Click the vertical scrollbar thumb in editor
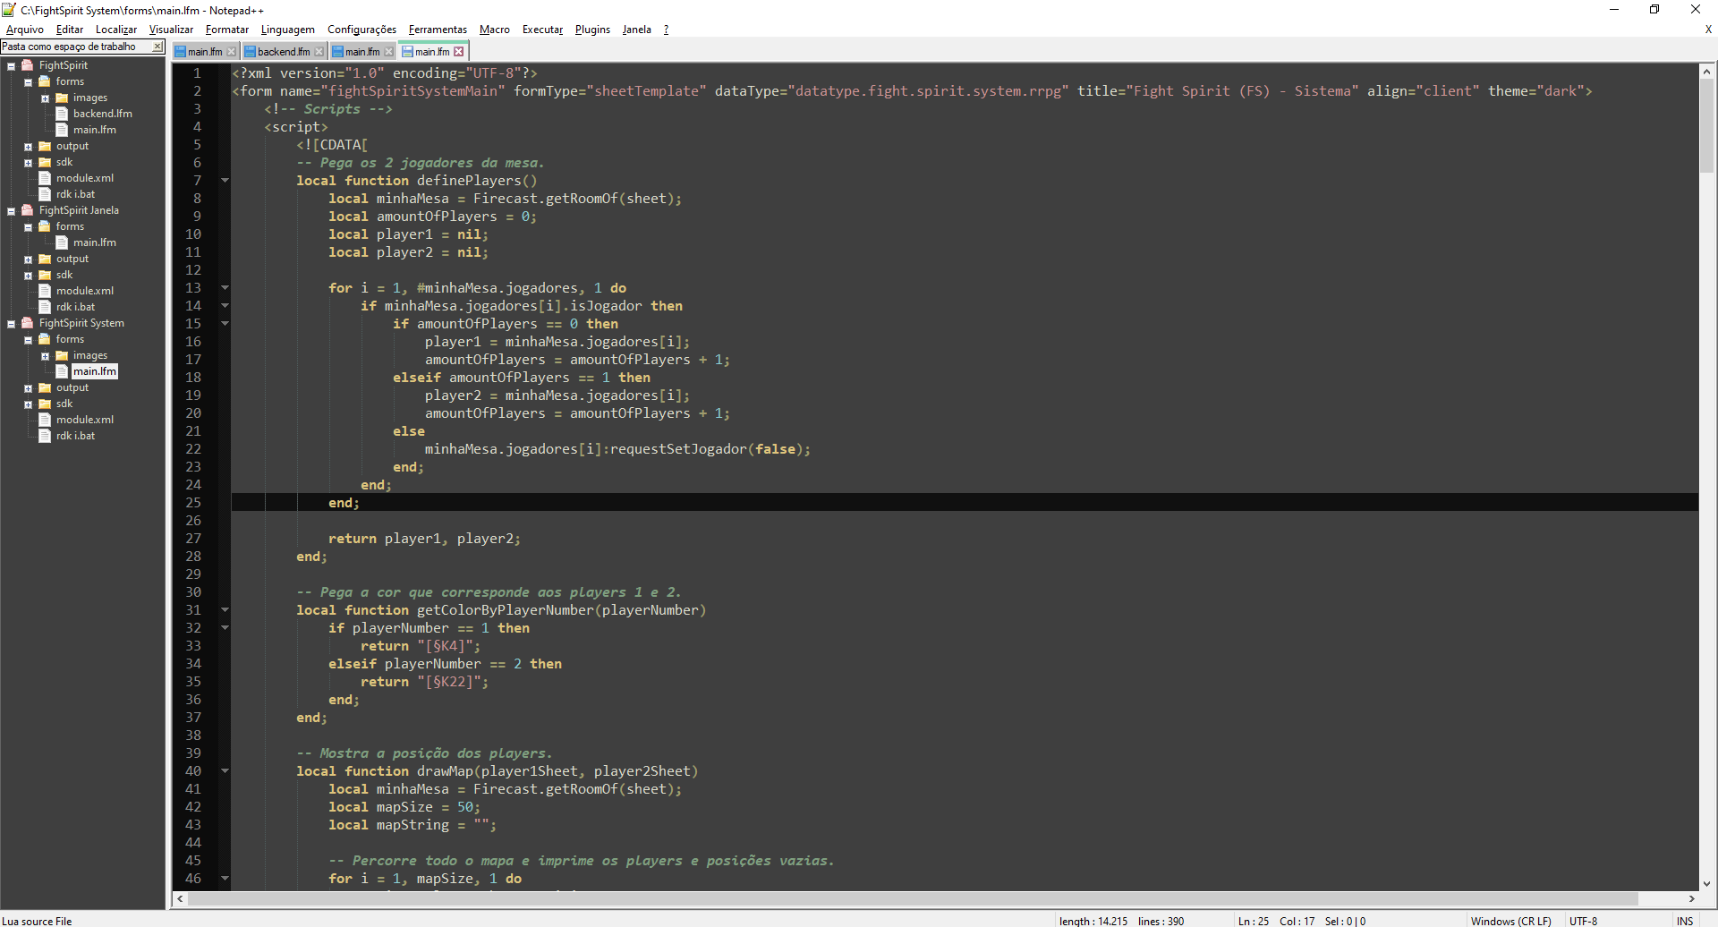 click(1706, 125)
